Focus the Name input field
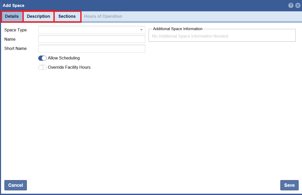 click(92, 39)
